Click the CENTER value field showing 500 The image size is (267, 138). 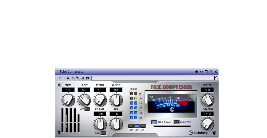click(207, 90)
